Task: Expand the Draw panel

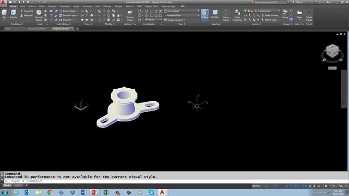Action: point(88,24)
